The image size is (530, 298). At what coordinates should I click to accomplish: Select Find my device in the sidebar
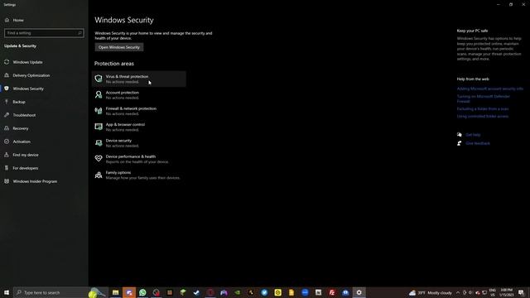coord(44,155)
